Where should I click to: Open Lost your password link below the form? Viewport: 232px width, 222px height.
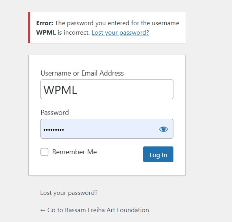(x=69, y=193)
